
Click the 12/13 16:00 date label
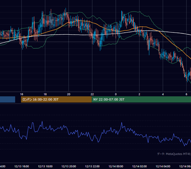tap(22, 166)
